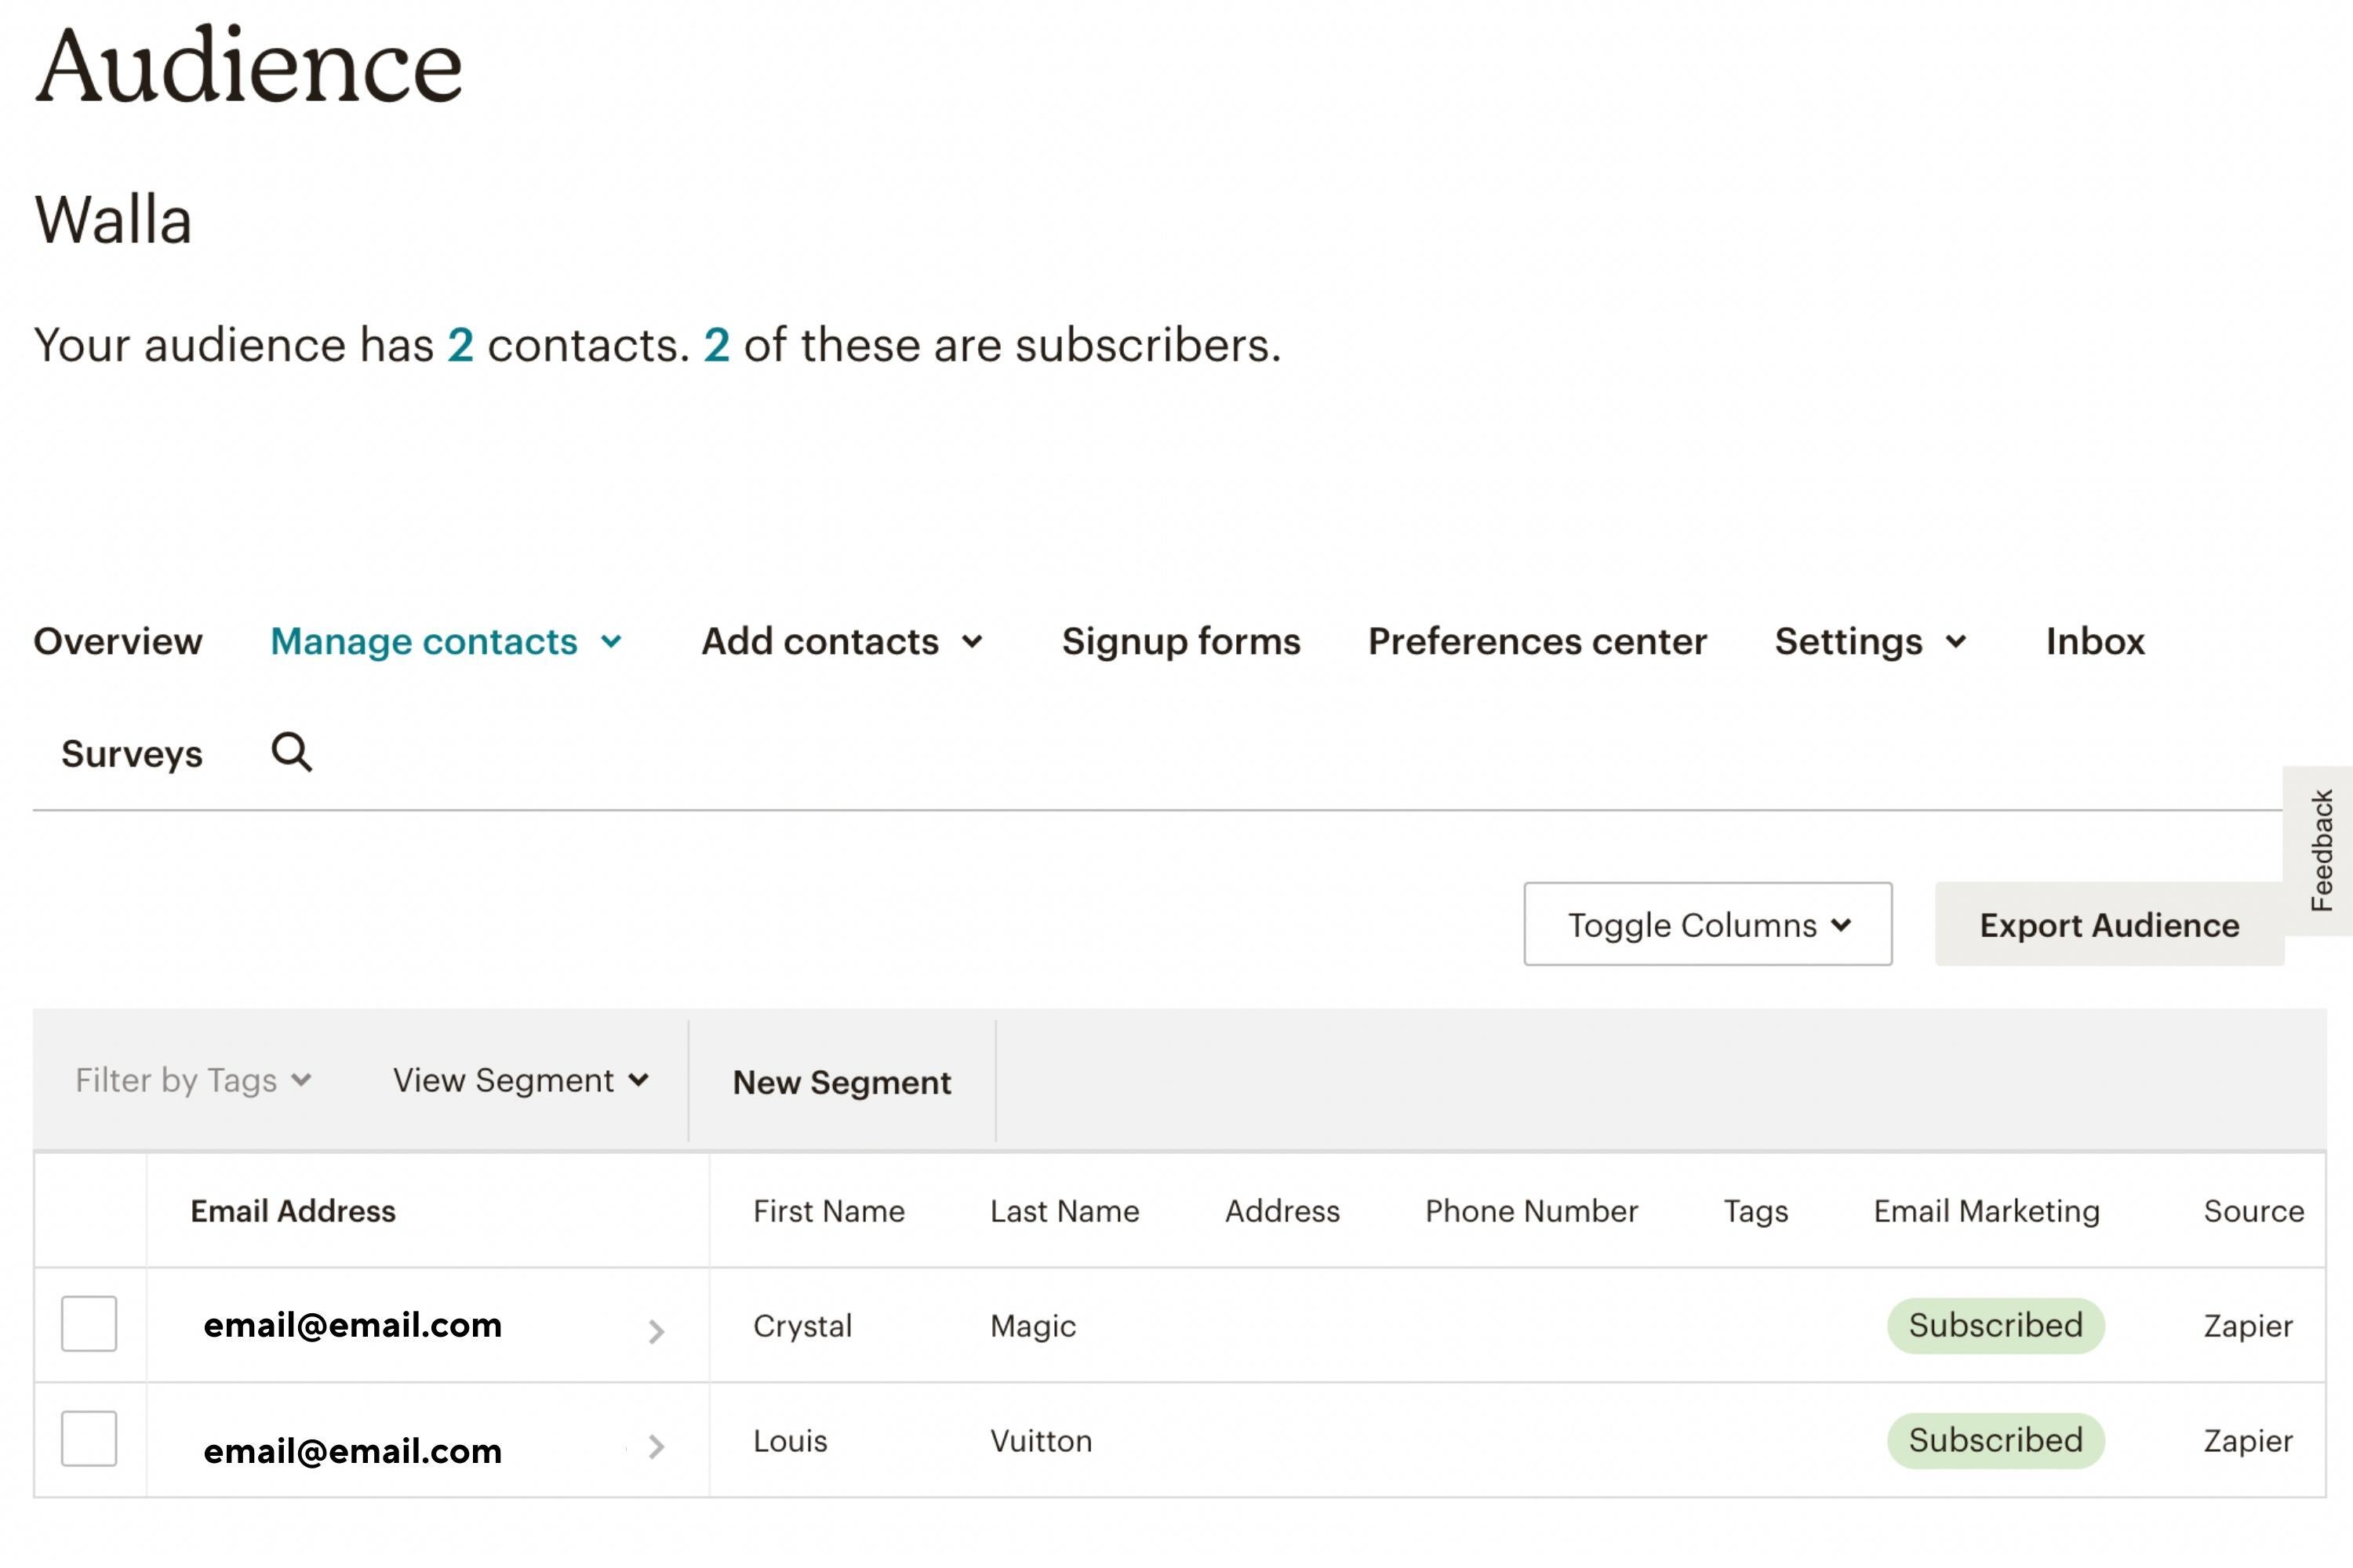
Task: Open Add contacts dropdown menu
Action: (842, 641)
